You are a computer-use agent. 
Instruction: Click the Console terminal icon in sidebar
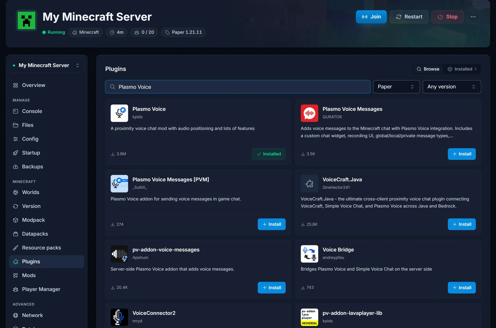point(15,111)
